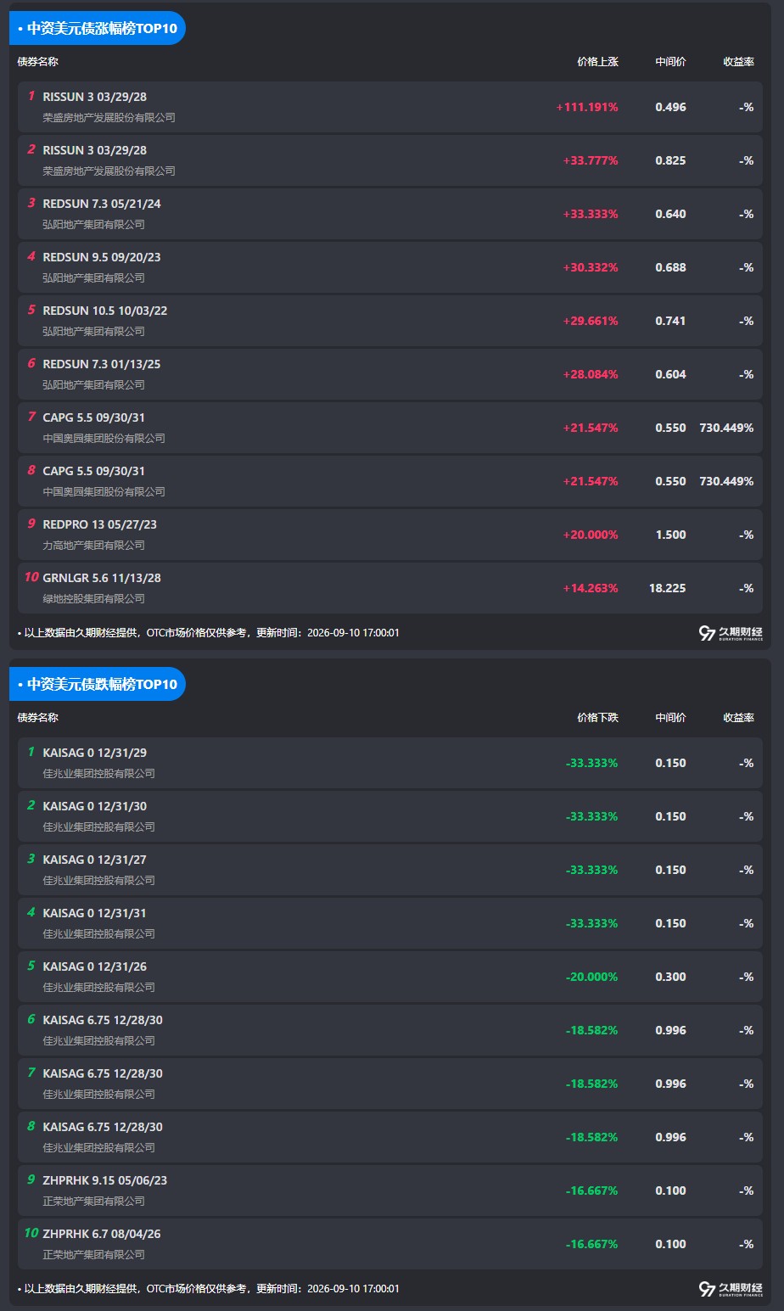The image size is (784, 1311).
Task: Open the KAISAG 0 12/31/27 bond row
Action: (390, 870)
